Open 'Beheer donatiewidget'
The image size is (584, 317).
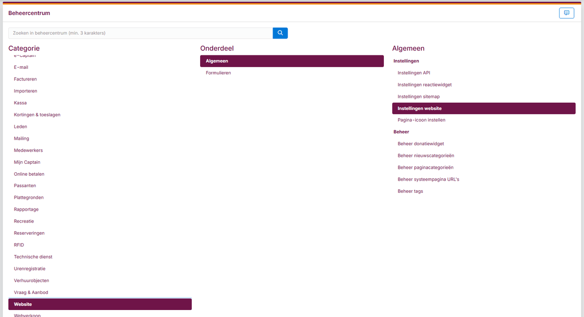pyautogui.click(x=420, y=143)
